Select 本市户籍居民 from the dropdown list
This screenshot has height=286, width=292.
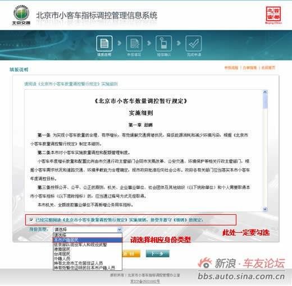click(88, 240)
